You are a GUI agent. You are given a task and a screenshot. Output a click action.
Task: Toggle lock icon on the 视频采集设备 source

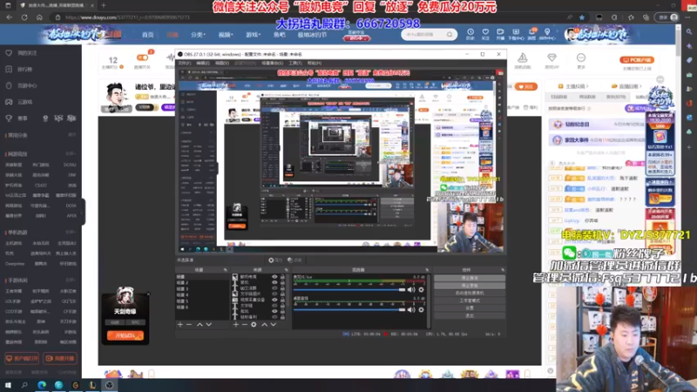pyautogui.click(x=282, y=300)
